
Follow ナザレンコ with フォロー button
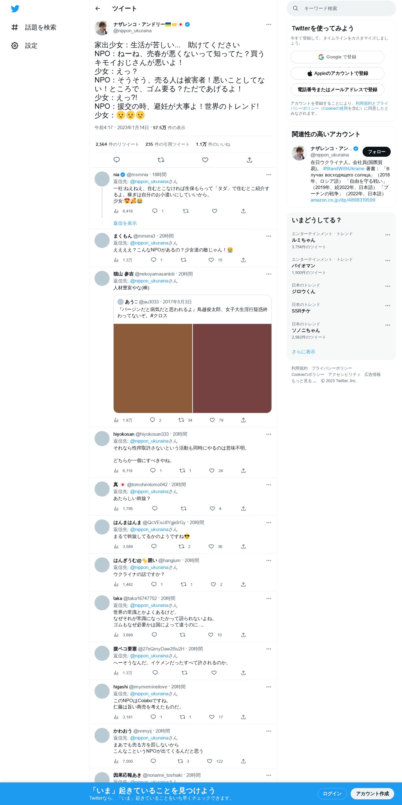tap(377, 152)
